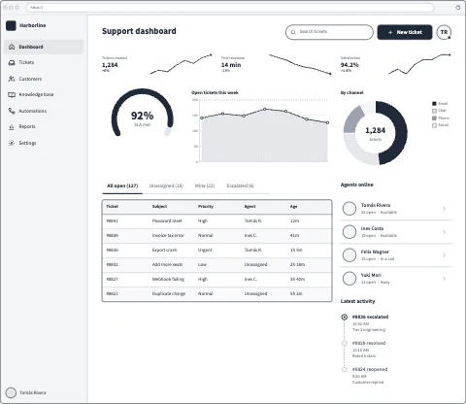Open the Duplicate charge ticket

coord(216,294)
